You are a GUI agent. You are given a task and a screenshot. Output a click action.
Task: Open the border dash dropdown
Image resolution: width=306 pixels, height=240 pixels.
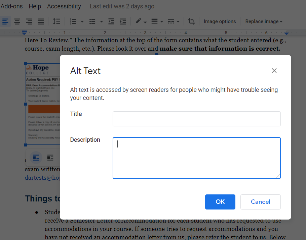coord(178,21)
